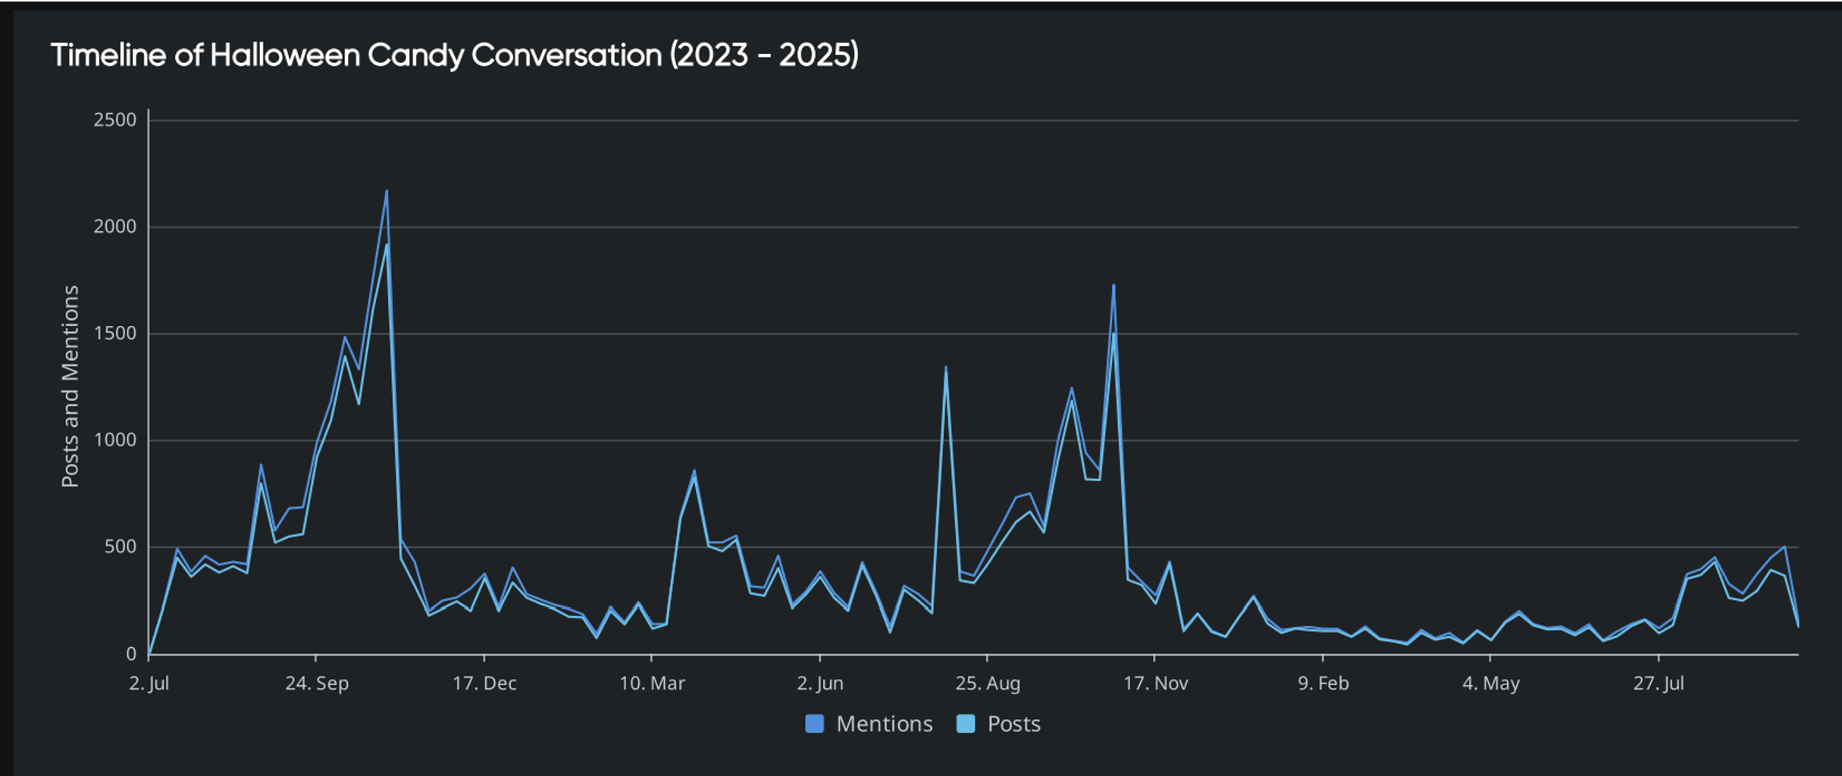This screenshot has height=776, width=1842.
Task: Click the 10. Mar x-axis label
Action: coord(652,684)
